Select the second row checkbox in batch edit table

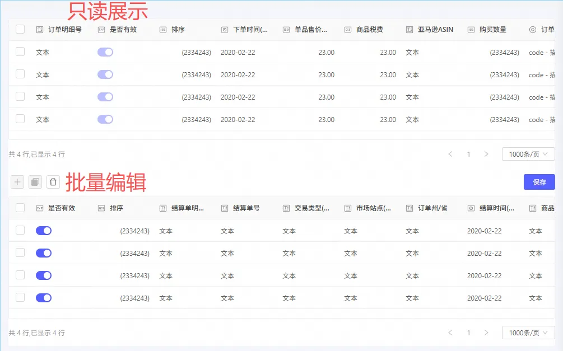[20, 253]
